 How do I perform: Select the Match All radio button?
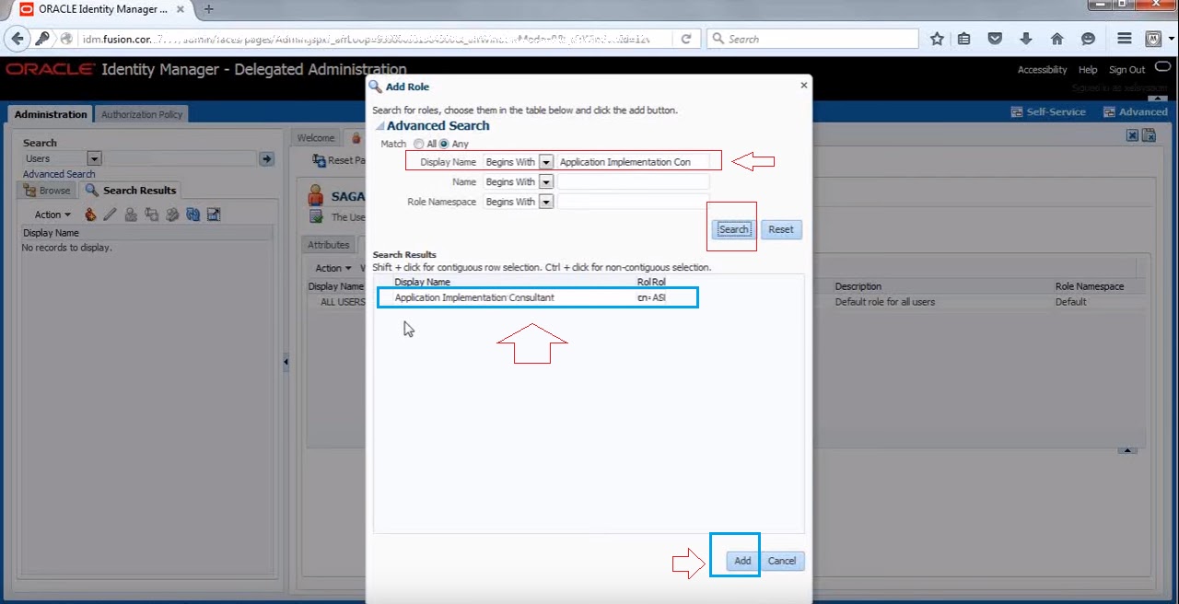pos(419,145)
